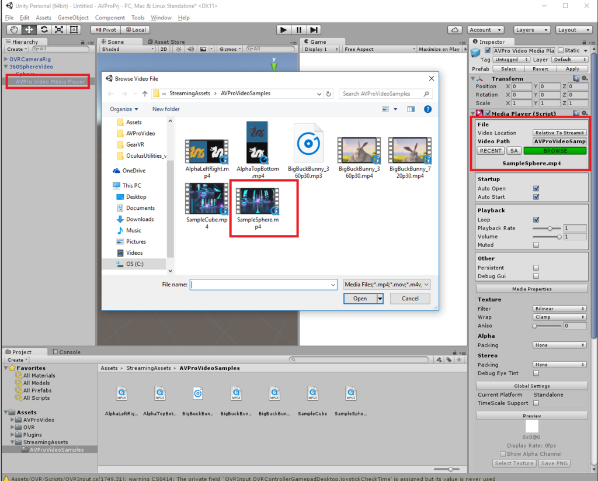Open the Wrap Clamp dropdown
Viewport: 598px width, 481px height.
tap(559, 317)
